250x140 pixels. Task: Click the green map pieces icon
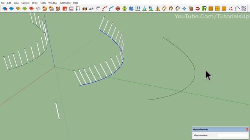pyautogui.click(x=204, y=9)
